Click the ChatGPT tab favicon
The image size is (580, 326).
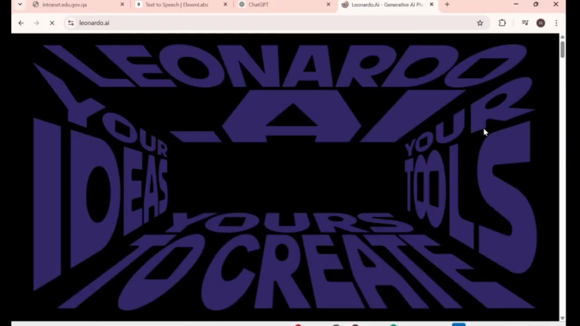click(242, 5)
